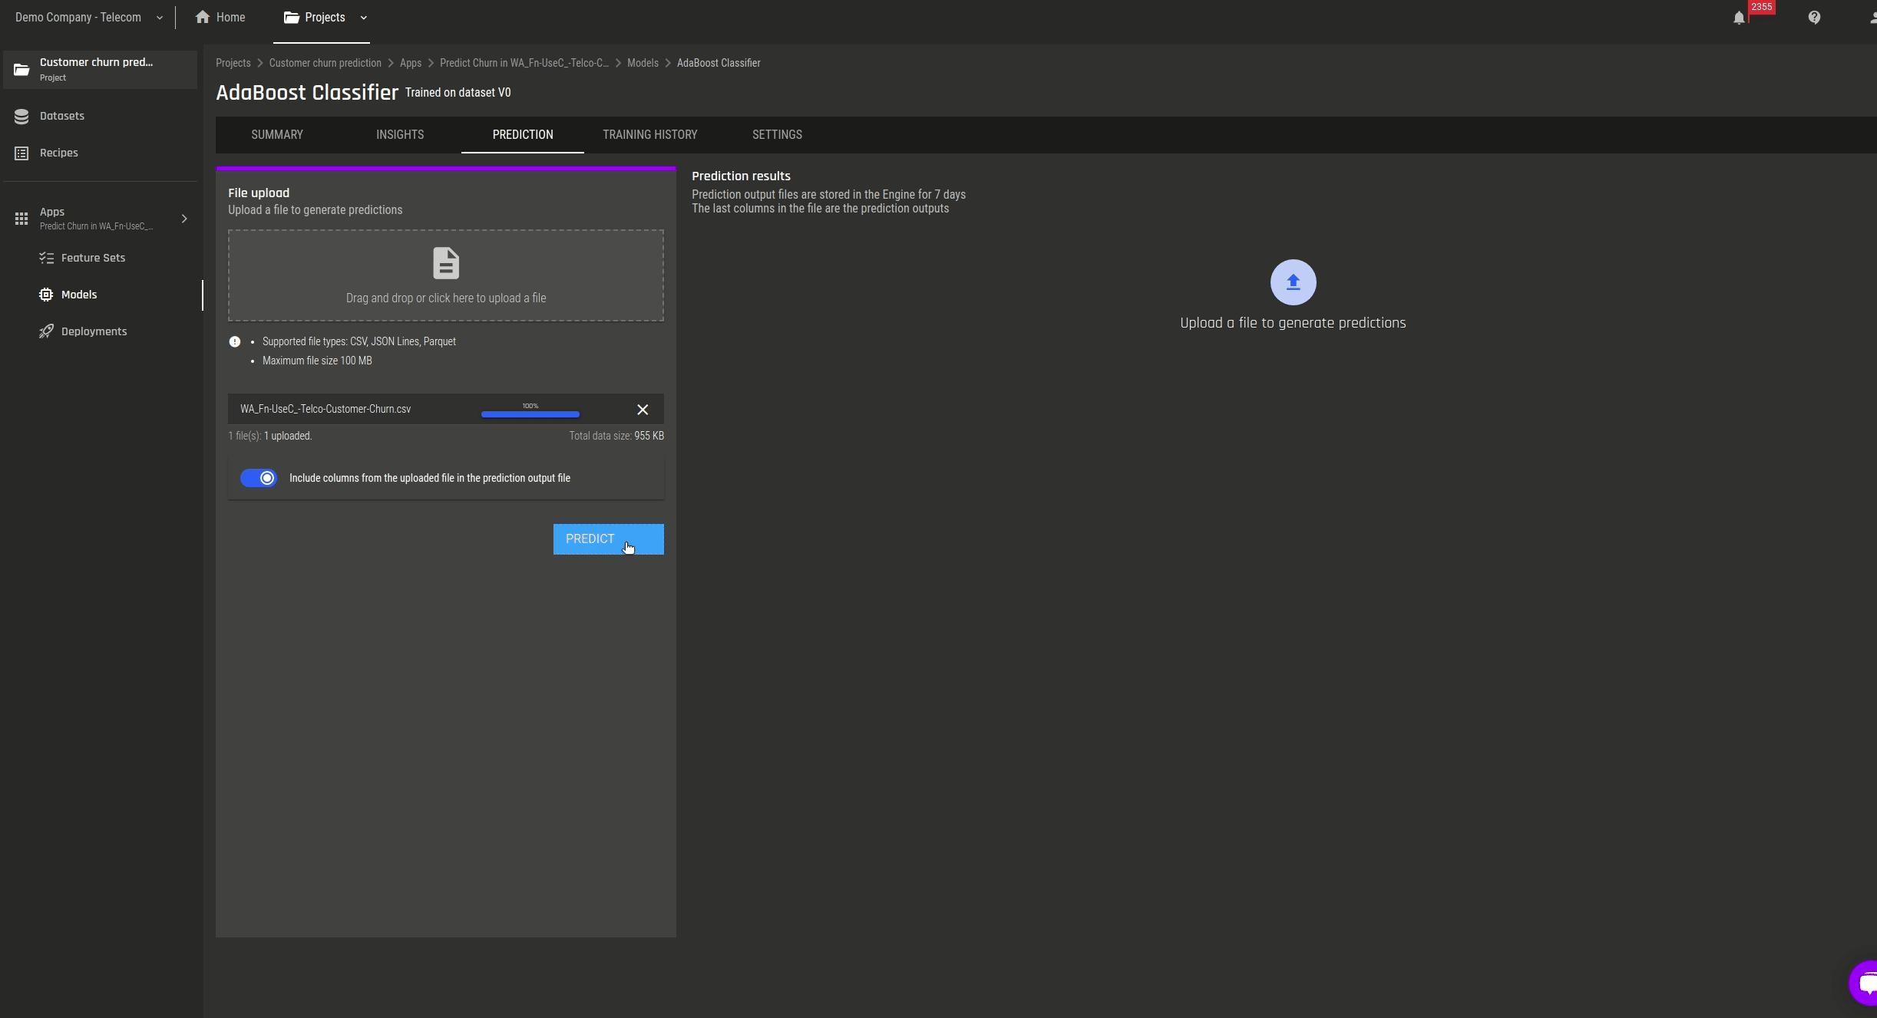
Task: Open Customer churn prediction breadcrumb
Action: pos(325,63)
